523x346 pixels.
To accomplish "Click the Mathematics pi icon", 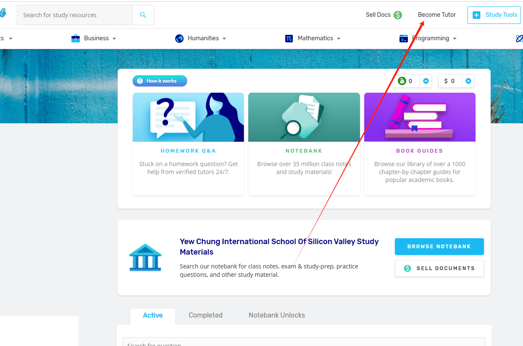I will coord(289,39).
